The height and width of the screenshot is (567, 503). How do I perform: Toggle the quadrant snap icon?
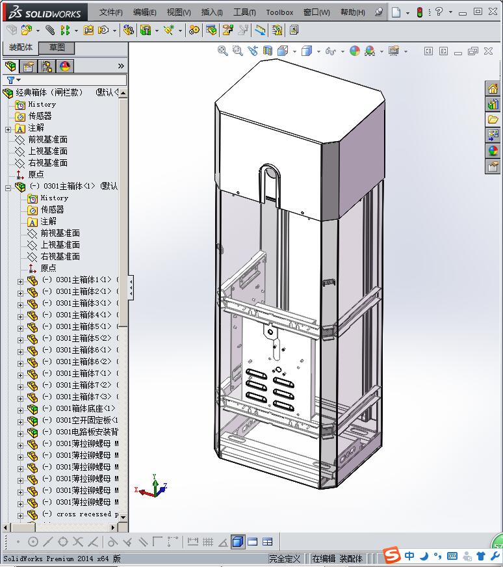[63, 542]
